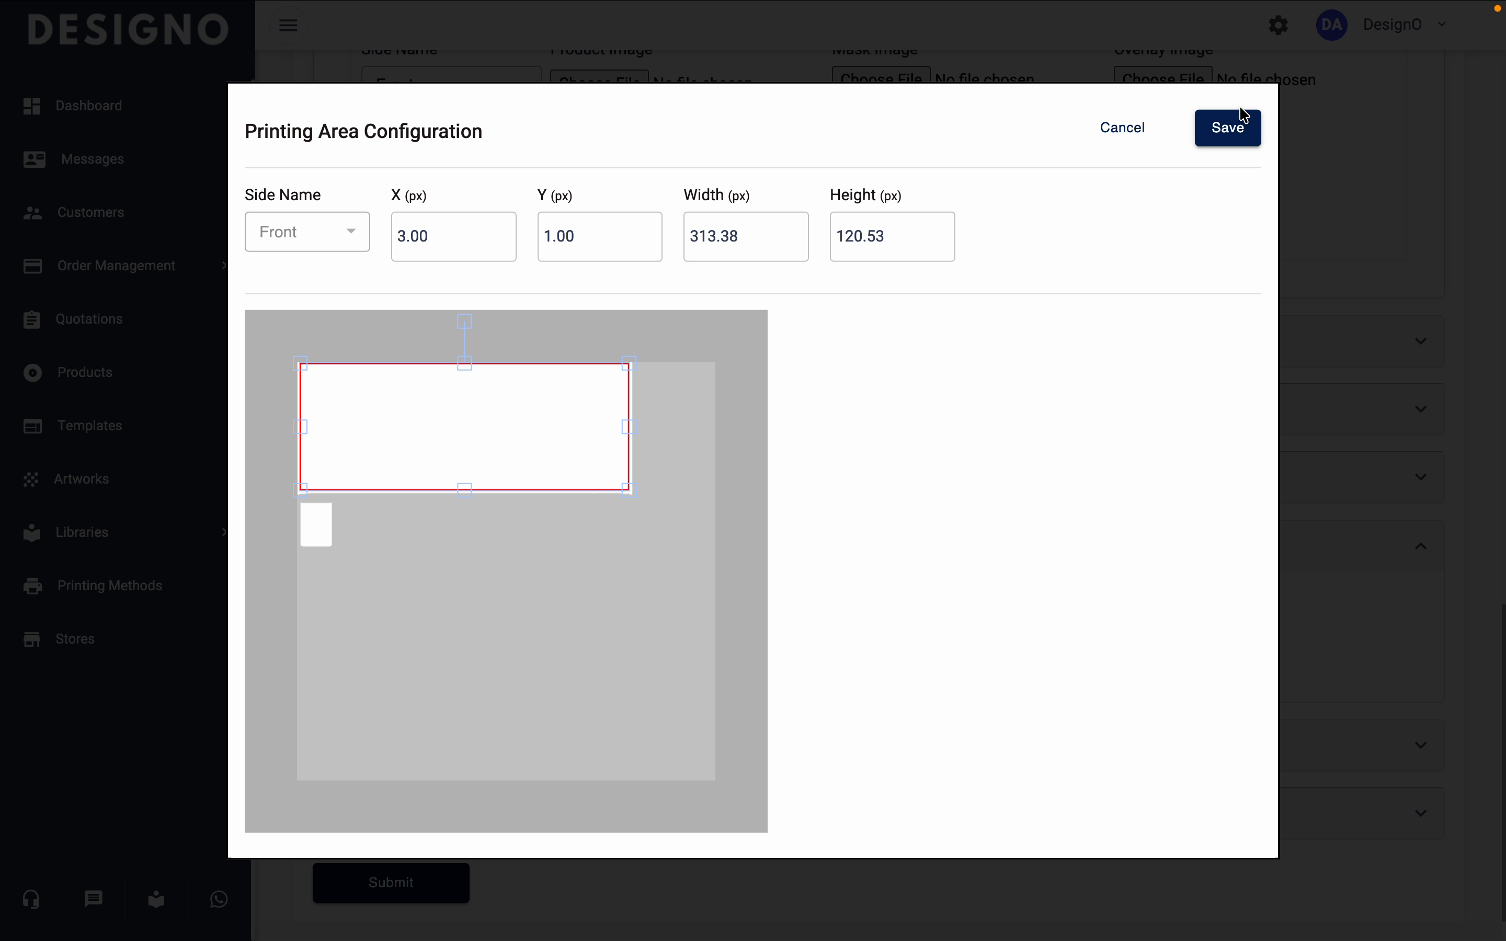The image size is (1506, 941).
Task: Expand the DesignO account dropdown
Action: [x=1443, y=25]
